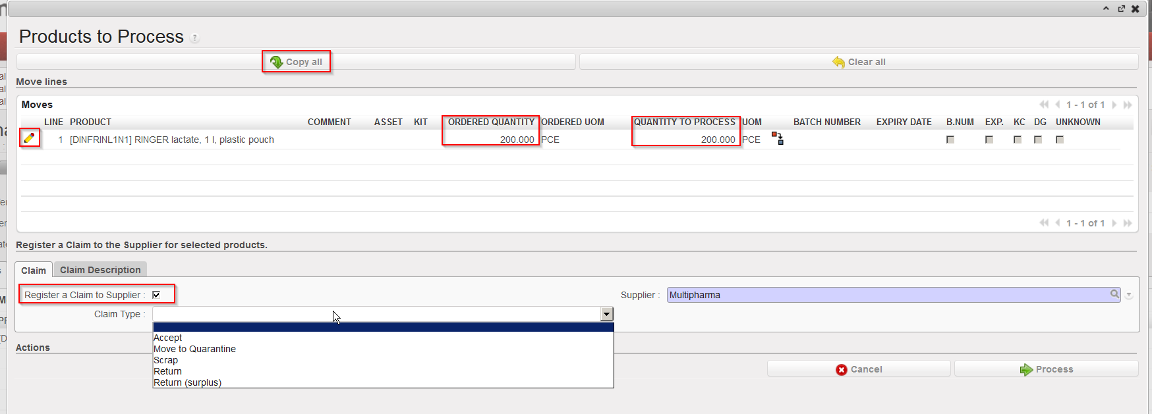Click the Cancel button
Viewport: 1152px width, 414px height.
[x=859, y=369]
